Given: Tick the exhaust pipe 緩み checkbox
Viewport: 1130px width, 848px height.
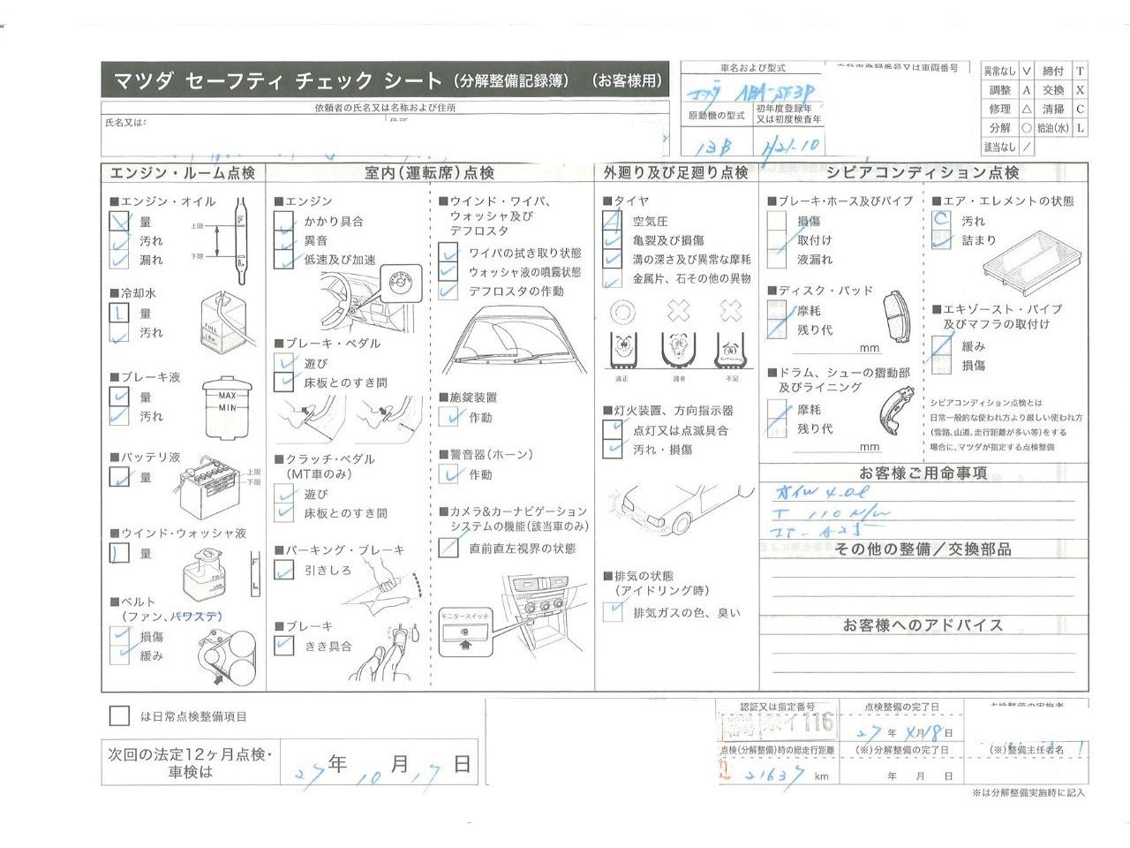Looking at the screenshot, I should pyautogui.click(x=941, y=346).
